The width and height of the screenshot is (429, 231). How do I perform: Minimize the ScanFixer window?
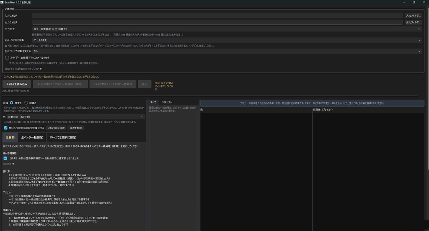coord(404,2)
